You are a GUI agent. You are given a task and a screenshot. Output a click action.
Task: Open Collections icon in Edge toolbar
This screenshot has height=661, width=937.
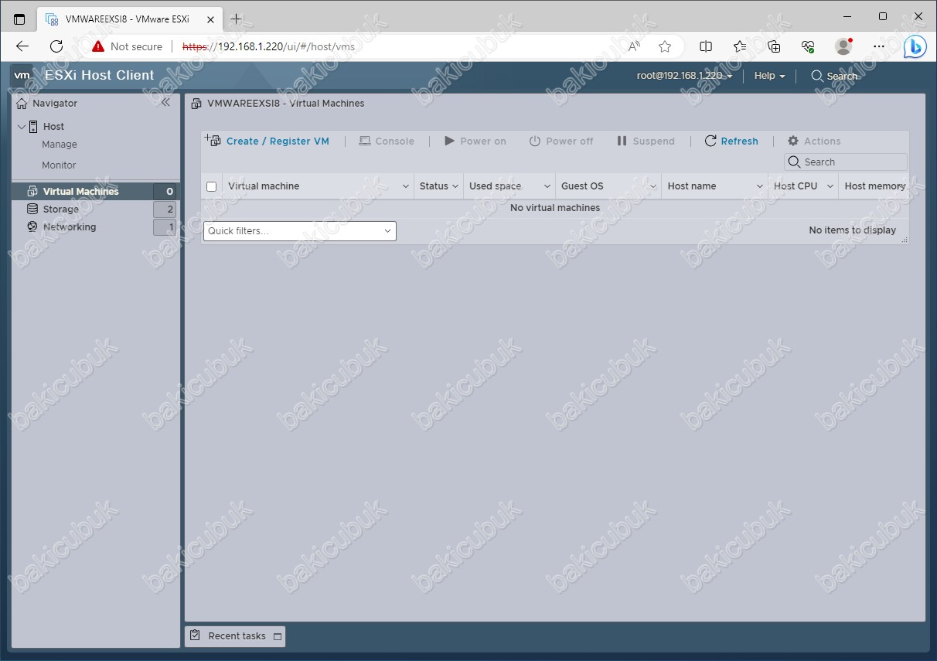(x=774, y=46)
